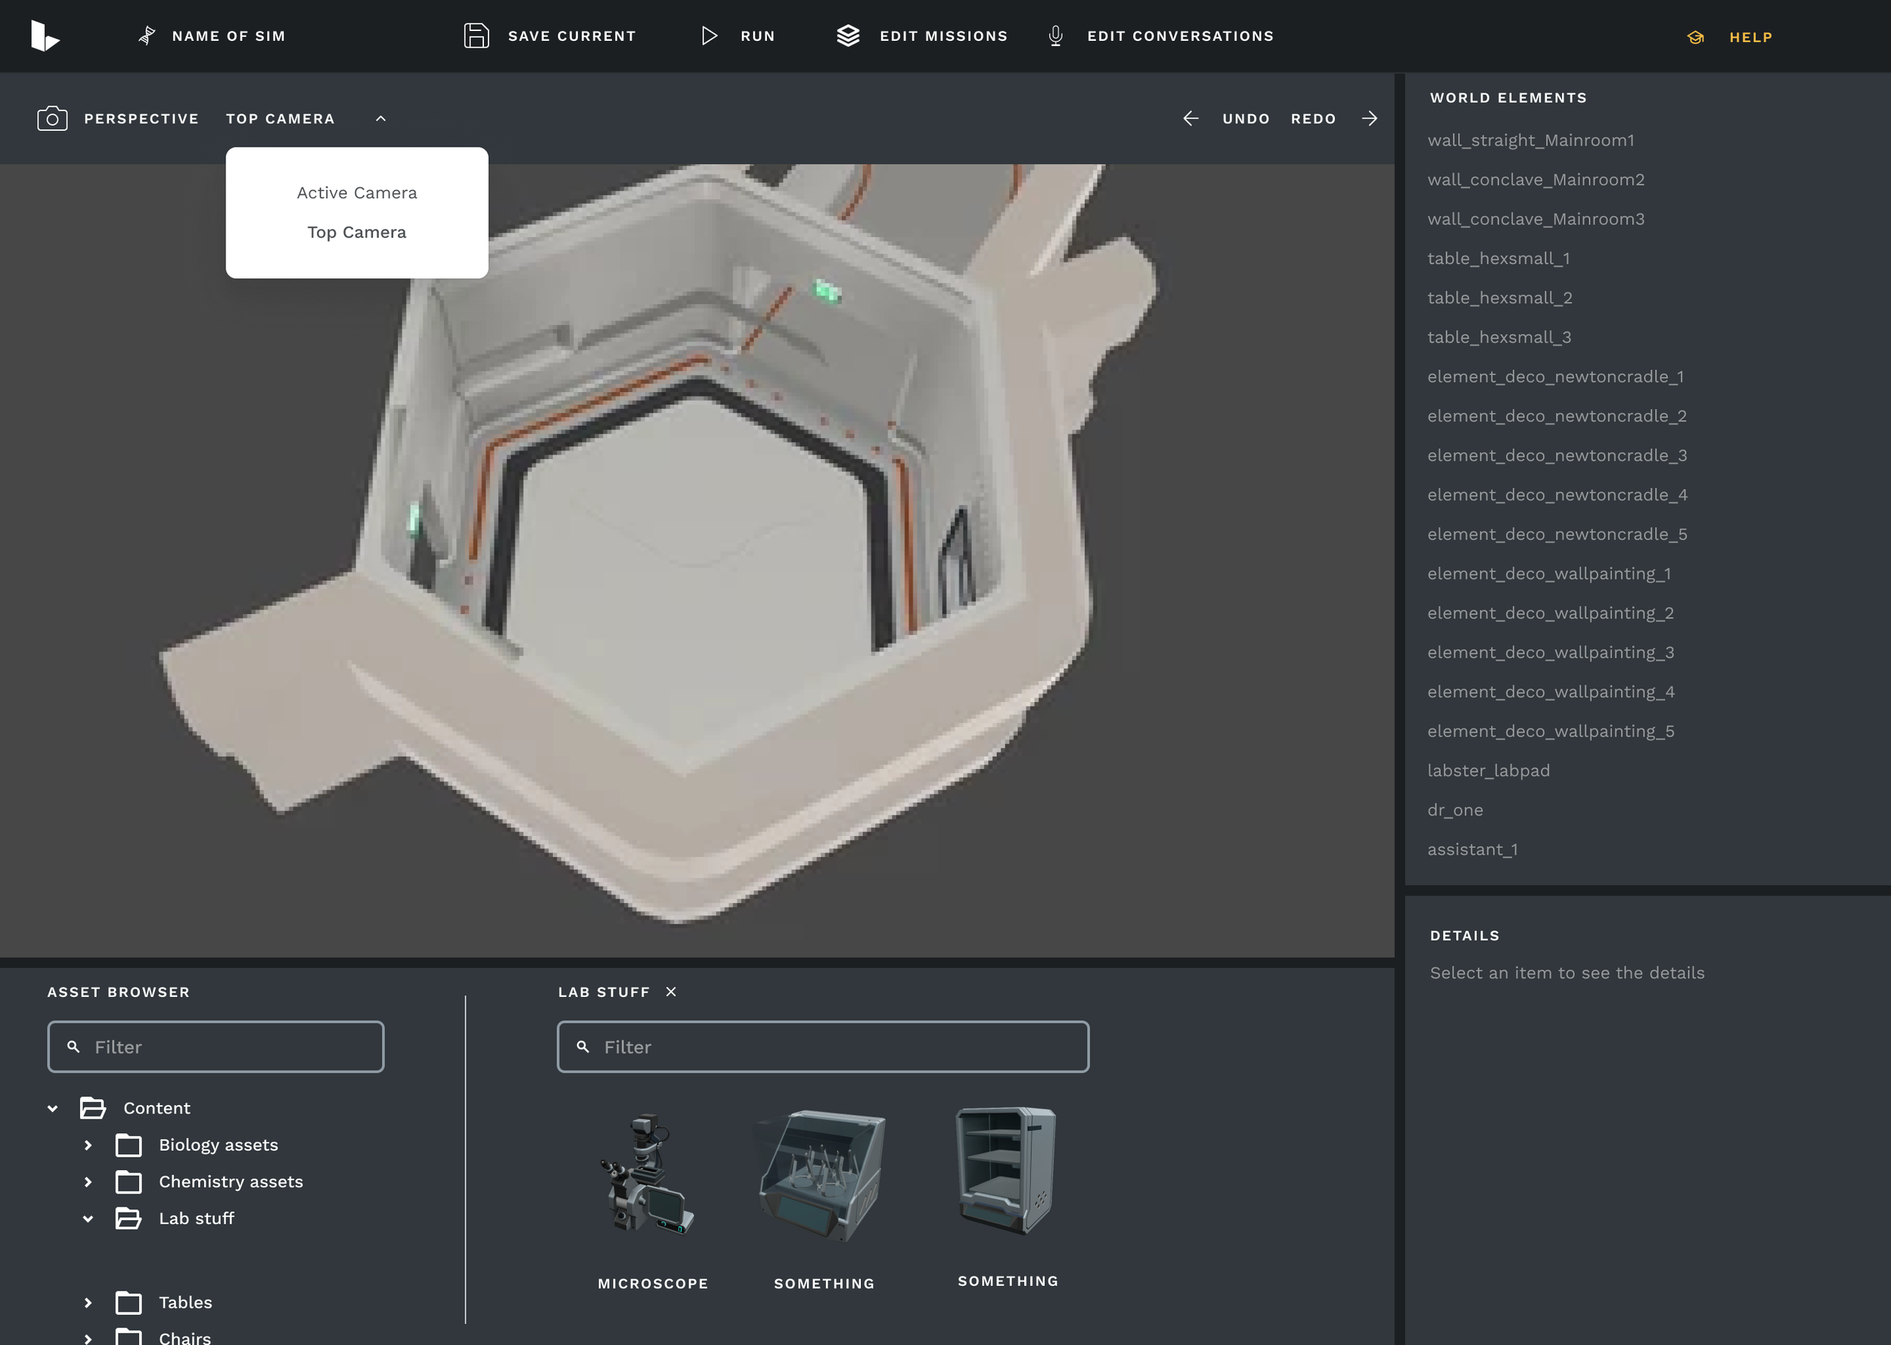Click the play triangle Run icon
The height and width of the screenshot is (1345, 1891).
point(709,36)
